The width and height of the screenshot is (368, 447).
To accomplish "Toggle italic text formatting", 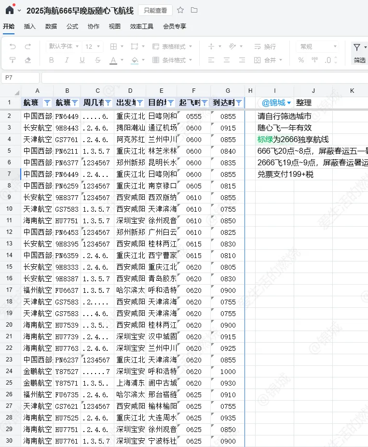I will [67, 60].
